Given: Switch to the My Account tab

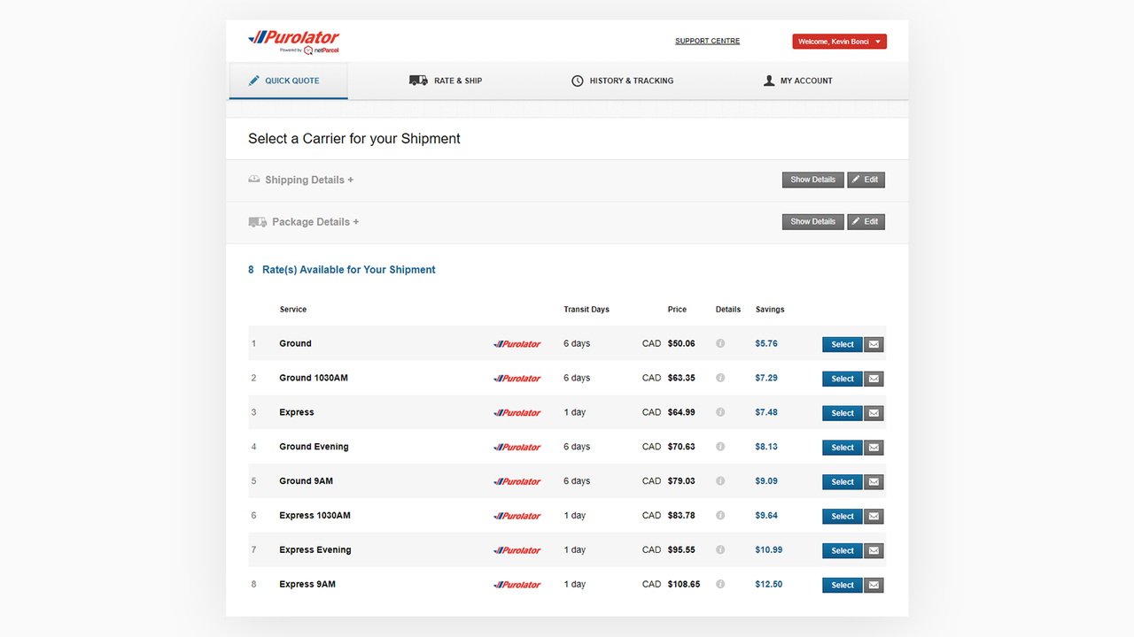Looking at the screenshot, I should [x=797, y=81].
